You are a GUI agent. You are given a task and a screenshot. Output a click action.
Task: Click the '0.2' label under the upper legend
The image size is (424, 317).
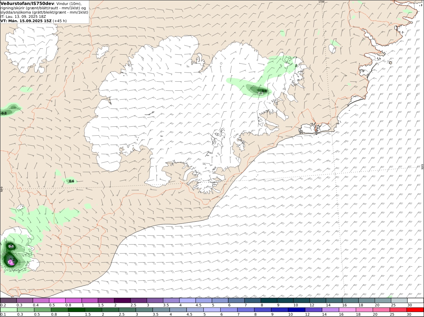point(3,305)
